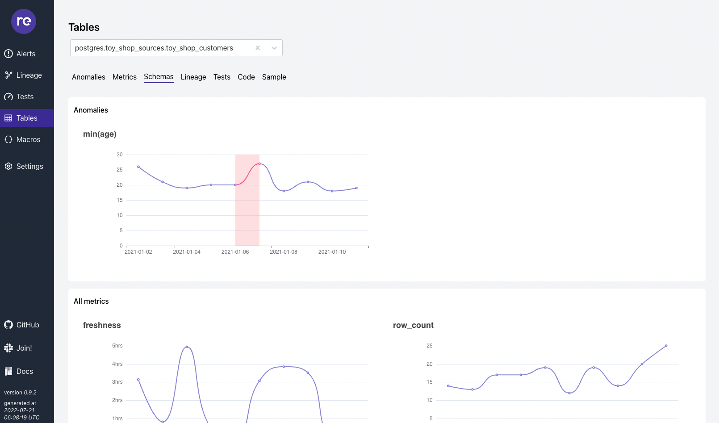Click the Tables page heading
The width and height of the screenshot is (719, 423).
(x=84, y=27)
